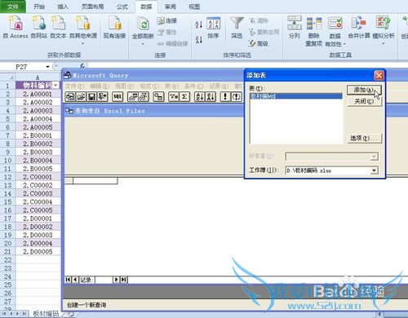Screen dimensions: 408x318
Task: Go to next record in Microsoft Query
Action: click(x=116, y=280)
